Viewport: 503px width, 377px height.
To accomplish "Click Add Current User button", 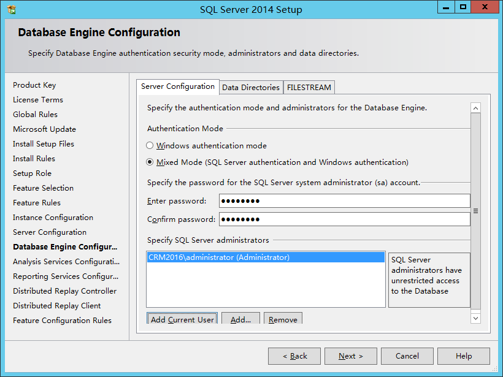I will click(x=182, y=318).
